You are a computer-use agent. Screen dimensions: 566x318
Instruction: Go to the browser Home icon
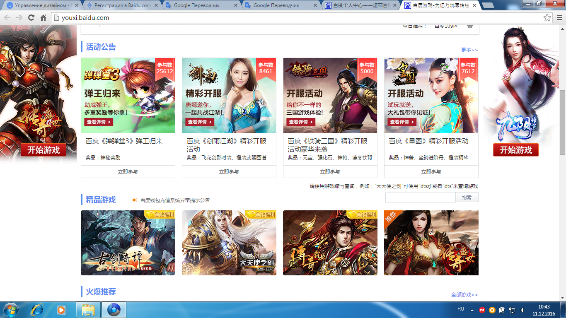[x=43, y=18]
